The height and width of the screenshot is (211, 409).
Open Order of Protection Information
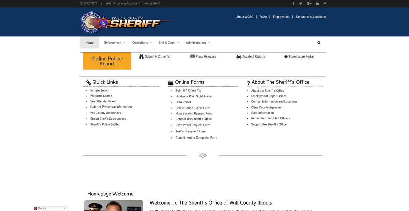111,107
